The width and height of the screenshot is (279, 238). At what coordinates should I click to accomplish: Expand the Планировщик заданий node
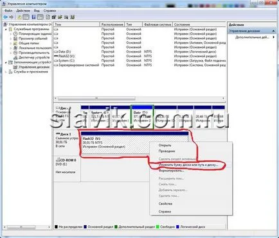pos(11,34)
